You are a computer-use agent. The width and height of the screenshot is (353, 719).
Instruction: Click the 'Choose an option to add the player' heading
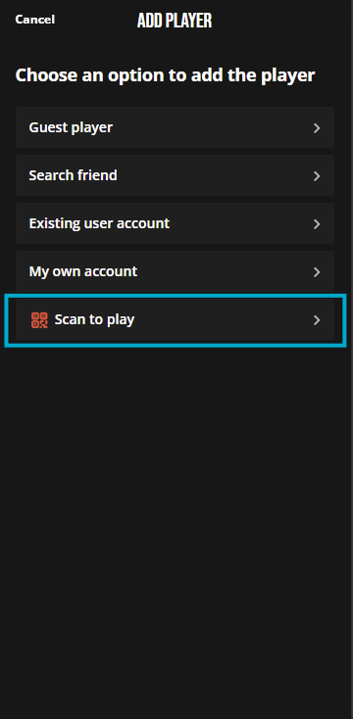[166, 75]
